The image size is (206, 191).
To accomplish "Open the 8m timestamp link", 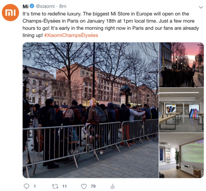I will coord(63,6).
